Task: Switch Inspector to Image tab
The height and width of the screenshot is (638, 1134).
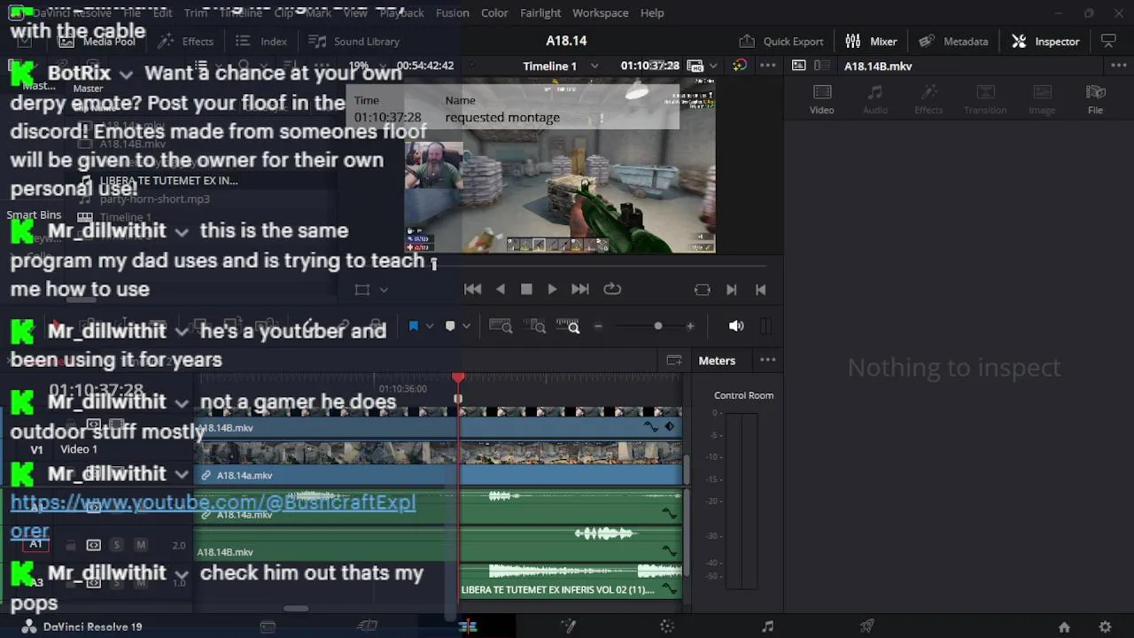Action: tap(1042, 99)
